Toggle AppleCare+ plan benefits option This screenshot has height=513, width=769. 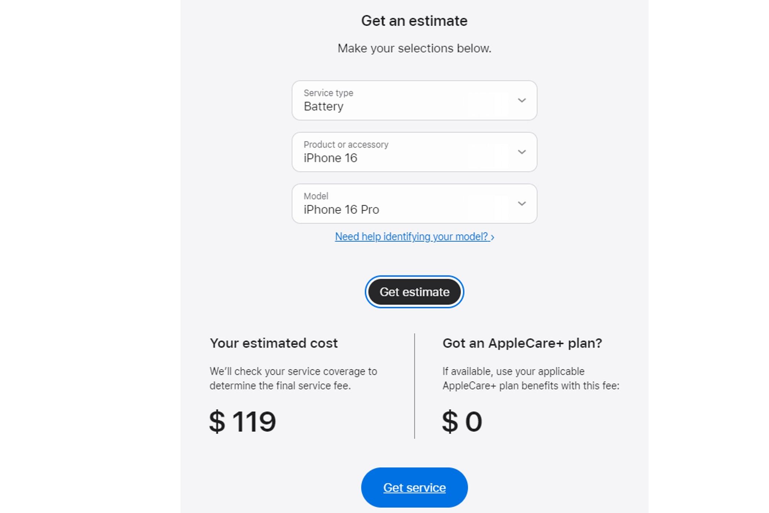(x=522, y=342)
